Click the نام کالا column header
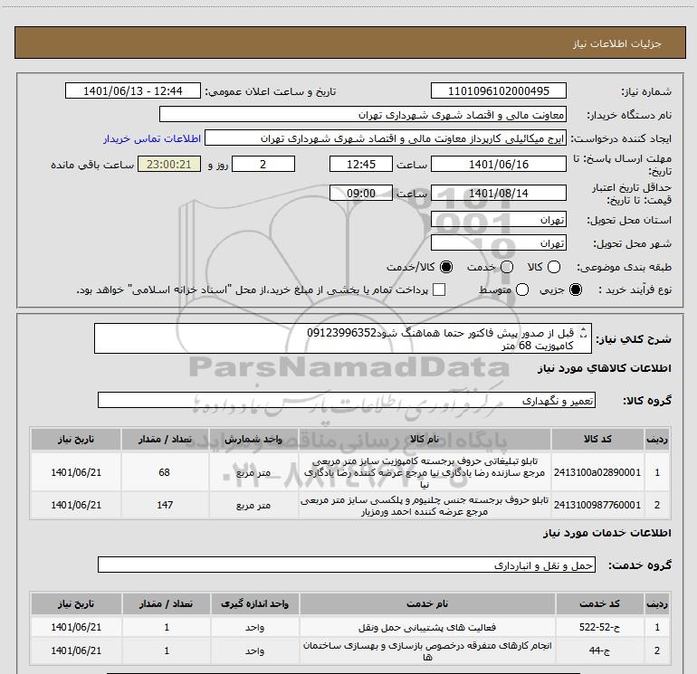Image resolution: width=697 pixels, height=674 pixels. click(x=425, y=439)
